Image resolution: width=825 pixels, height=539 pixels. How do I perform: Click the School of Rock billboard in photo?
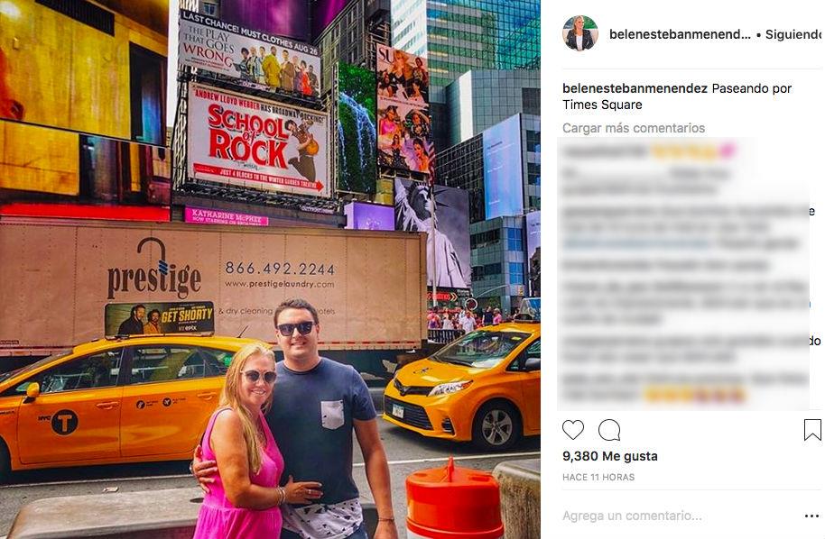[258, 140]
